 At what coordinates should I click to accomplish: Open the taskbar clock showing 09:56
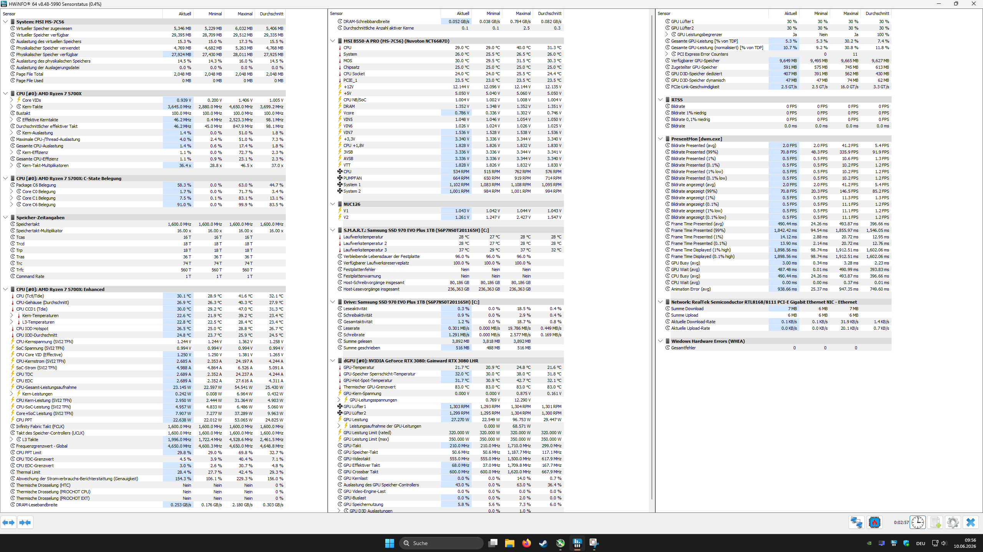pyautogui.click(x=965, y=543)
